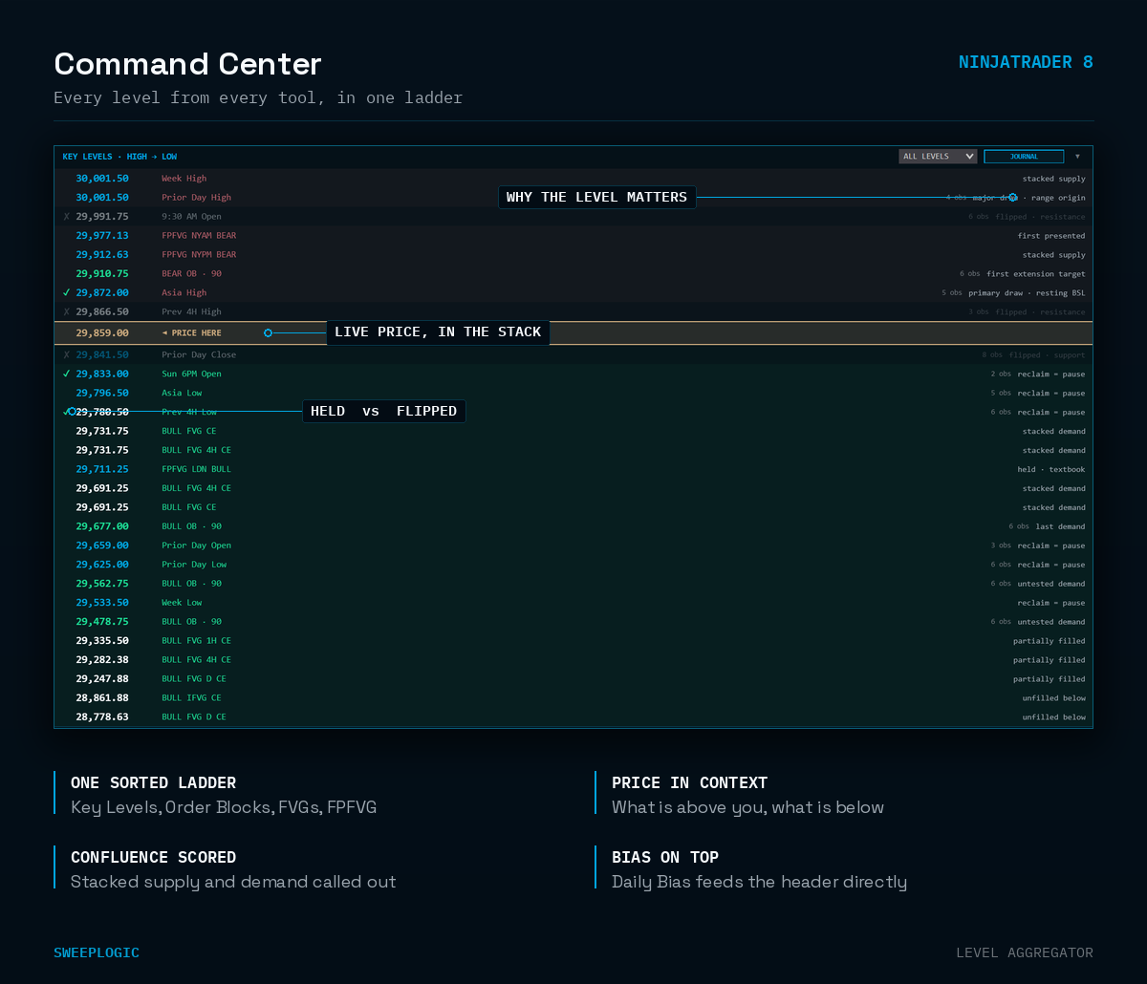Click the PRICE IN CONTEXT heading
The width and height of the screenshot is (1147, 984).
pyautogui.click(x=689, y=782)
